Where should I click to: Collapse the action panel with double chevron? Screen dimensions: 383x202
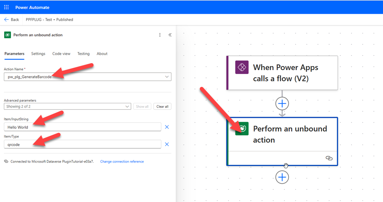point(170,35)
